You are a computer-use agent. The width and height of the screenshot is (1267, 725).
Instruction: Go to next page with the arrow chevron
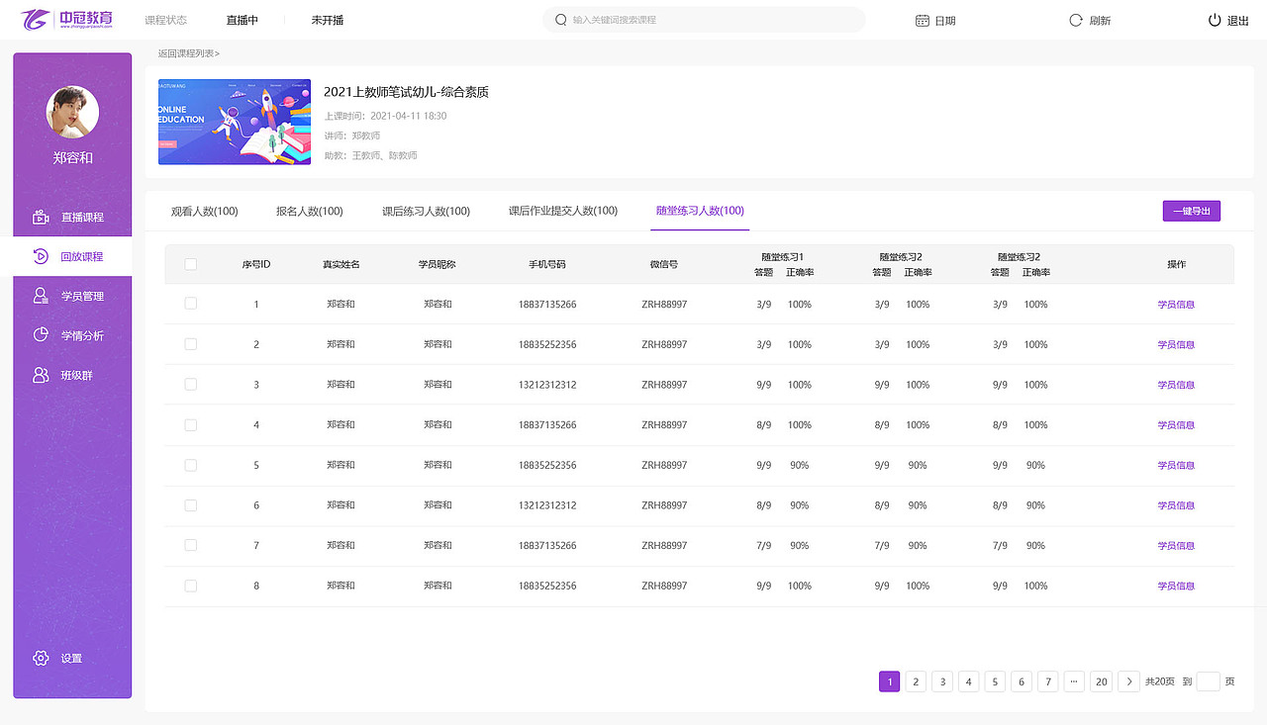tap(1128, 681)
